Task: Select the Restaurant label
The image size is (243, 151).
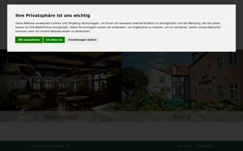Action: coord(61,117)
